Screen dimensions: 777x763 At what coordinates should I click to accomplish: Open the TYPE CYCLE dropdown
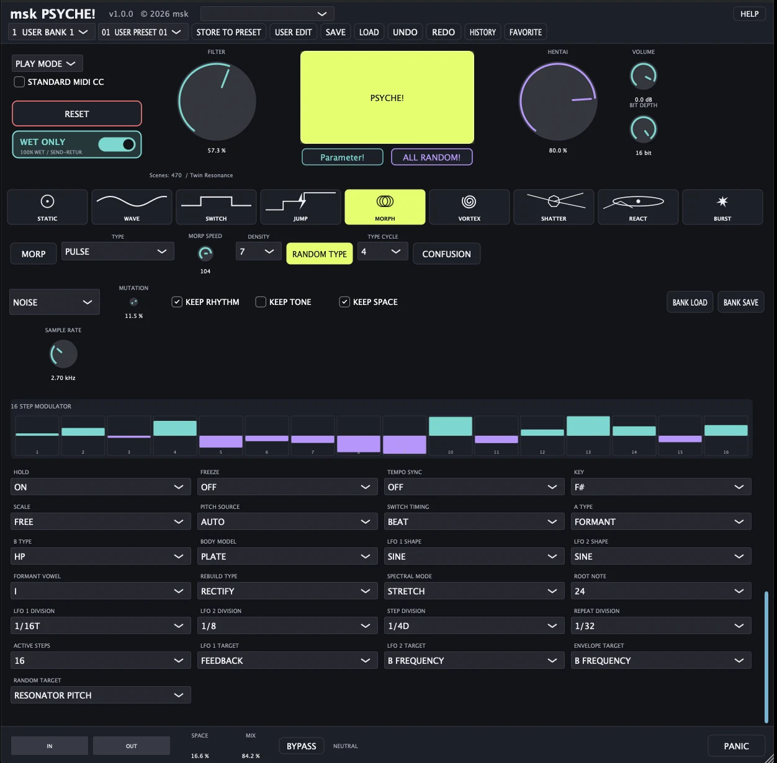pyautogui.click(x=383, y=251)
